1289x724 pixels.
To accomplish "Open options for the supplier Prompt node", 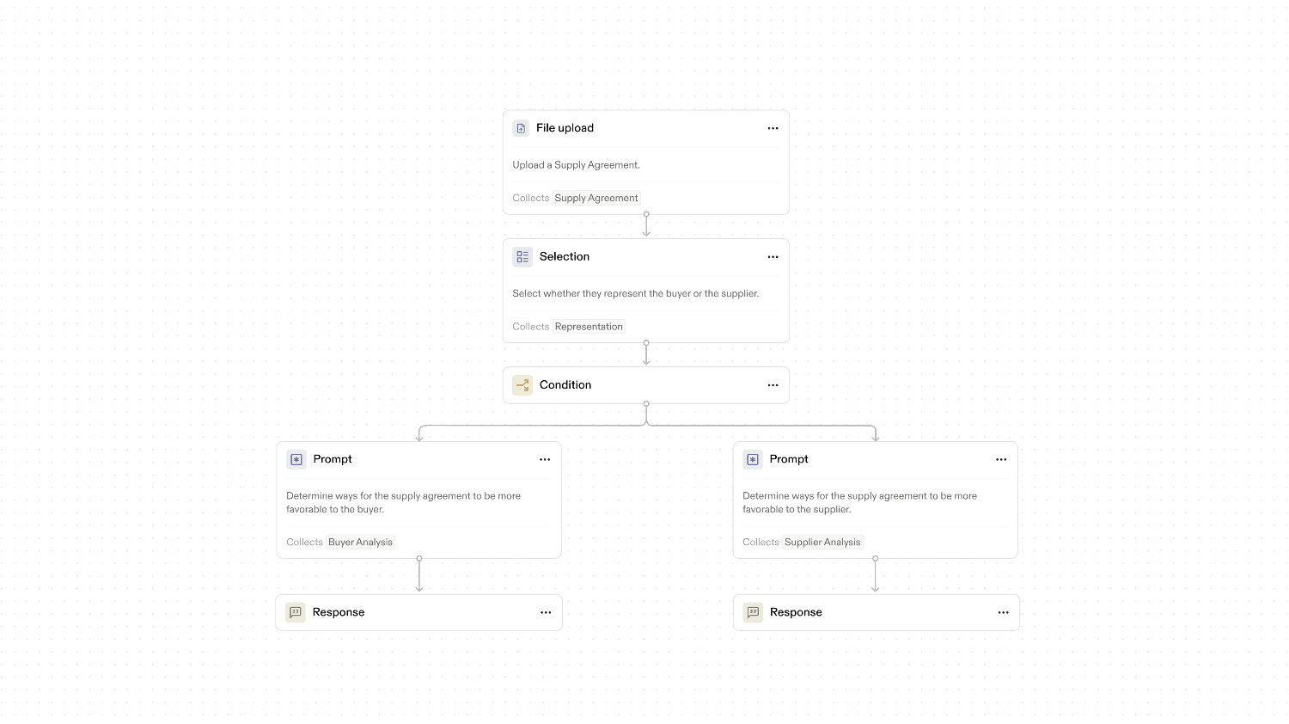I will (1001, 459).
